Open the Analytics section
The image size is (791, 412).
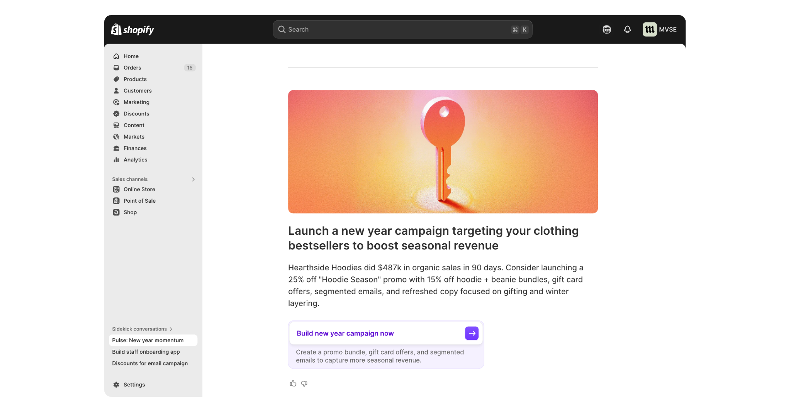click(x=135, y=159)
